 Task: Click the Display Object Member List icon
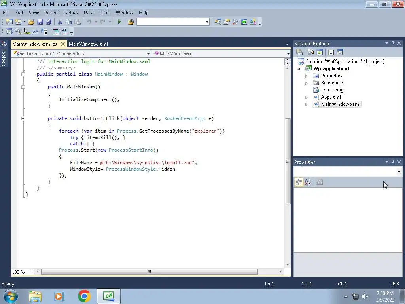click(x=9, y=32)
